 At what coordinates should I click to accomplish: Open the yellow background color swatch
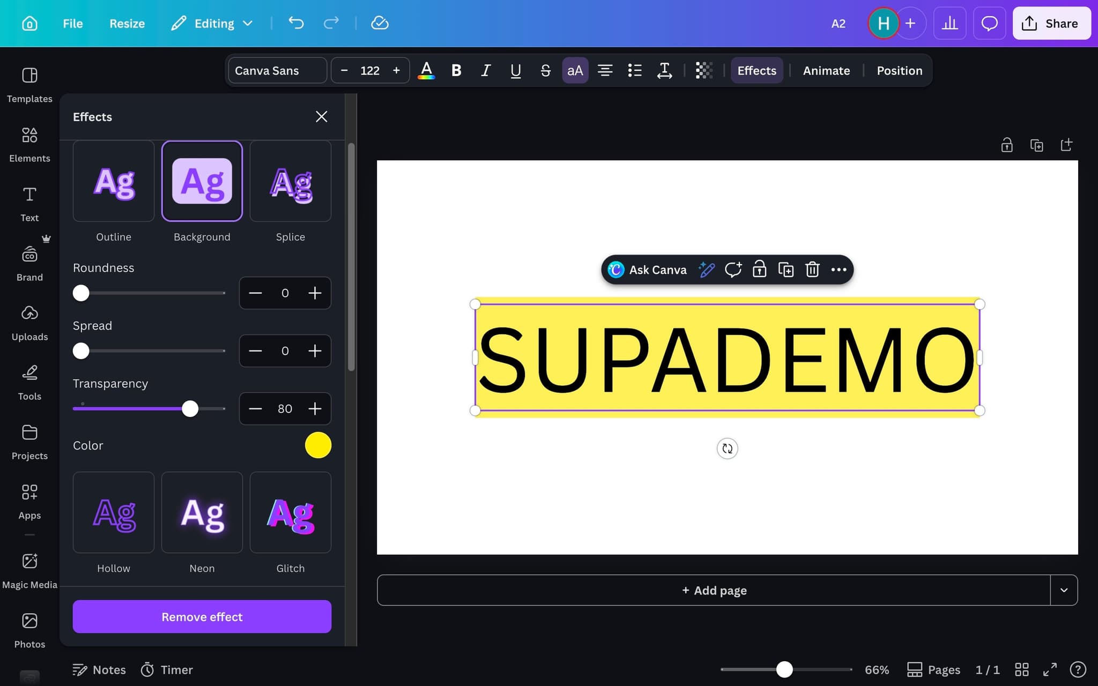coord(318,445)
